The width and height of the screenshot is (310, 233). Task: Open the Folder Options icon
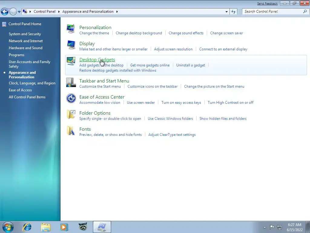click(71, 114)
